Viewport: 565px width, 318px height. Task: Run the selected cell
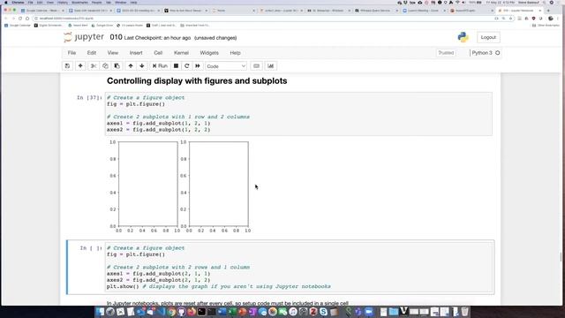pyautogui.click(x=160, y=66)
